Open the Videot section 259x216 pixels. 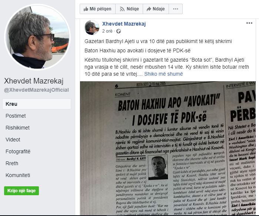point(13,140)
